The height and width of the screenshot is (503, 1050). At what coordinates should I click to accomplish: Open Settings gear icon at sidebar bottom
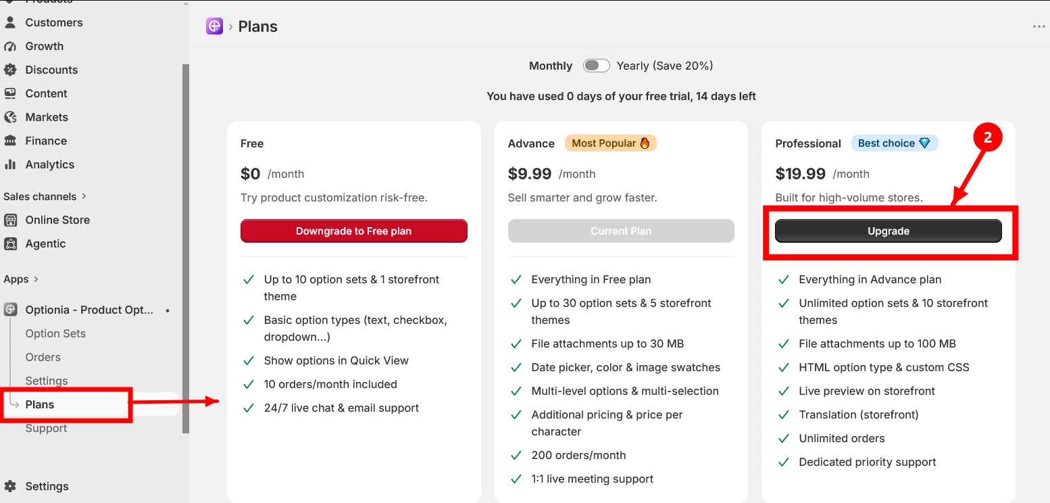point(10,486)
